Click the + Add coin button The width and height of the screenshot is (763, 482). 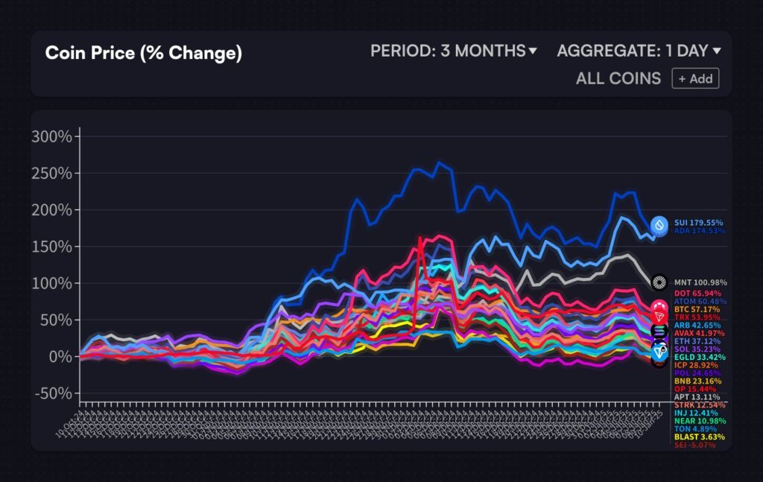(695, 78)
